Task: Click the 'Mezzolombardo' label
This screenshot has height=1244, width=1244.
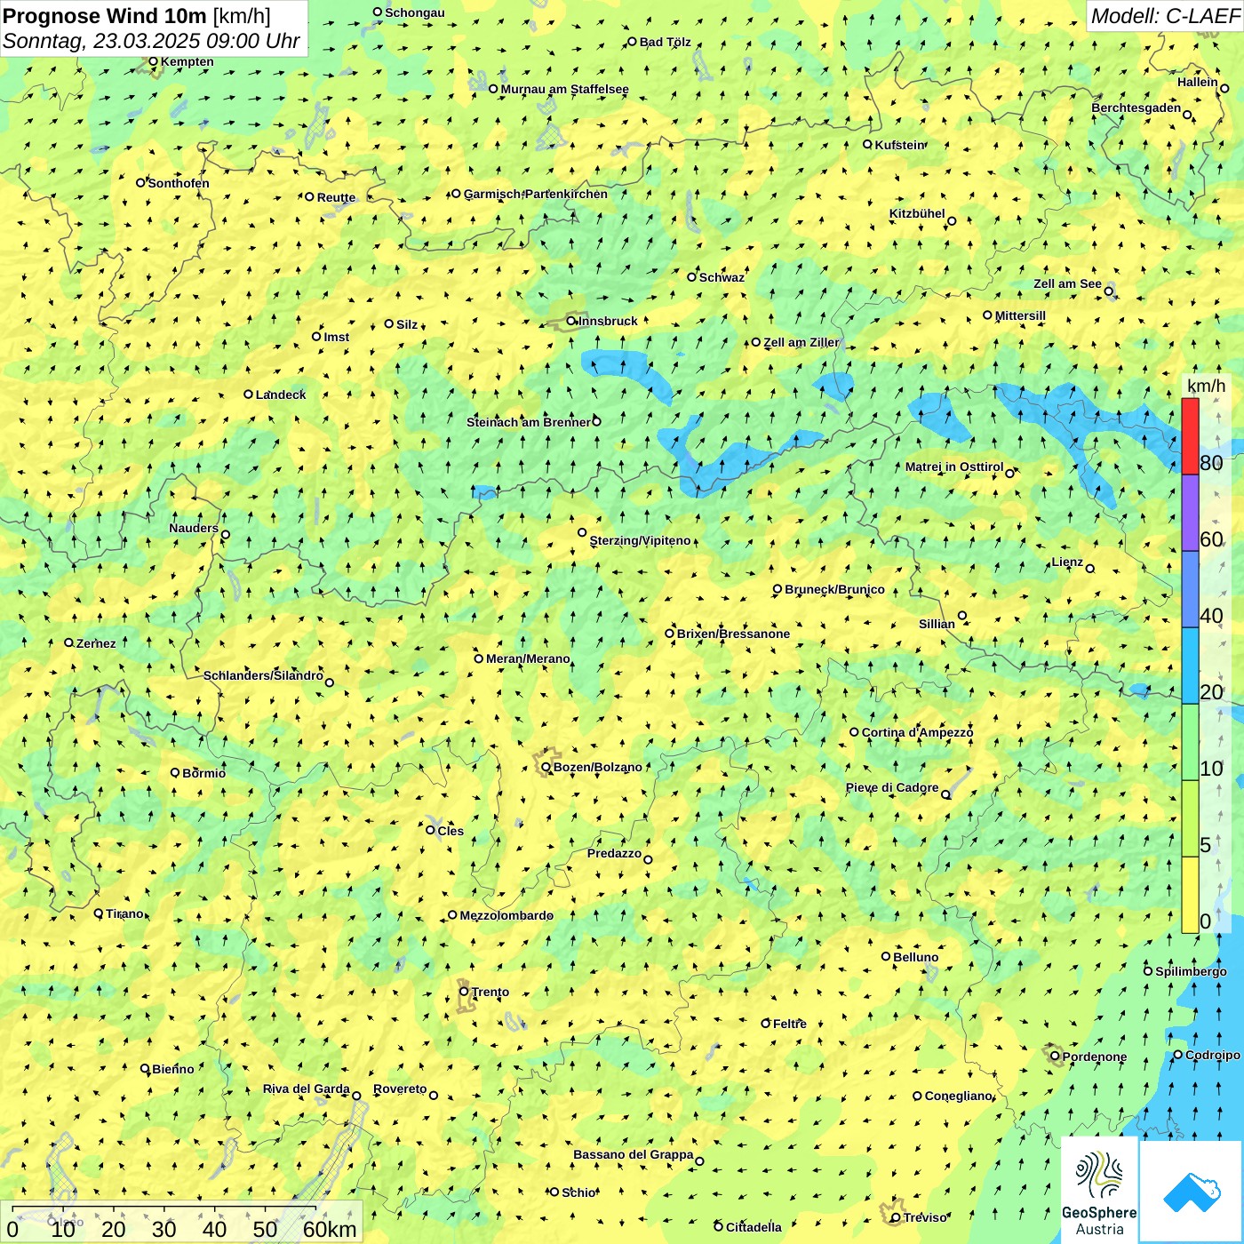Action: (x=506, y=915)
